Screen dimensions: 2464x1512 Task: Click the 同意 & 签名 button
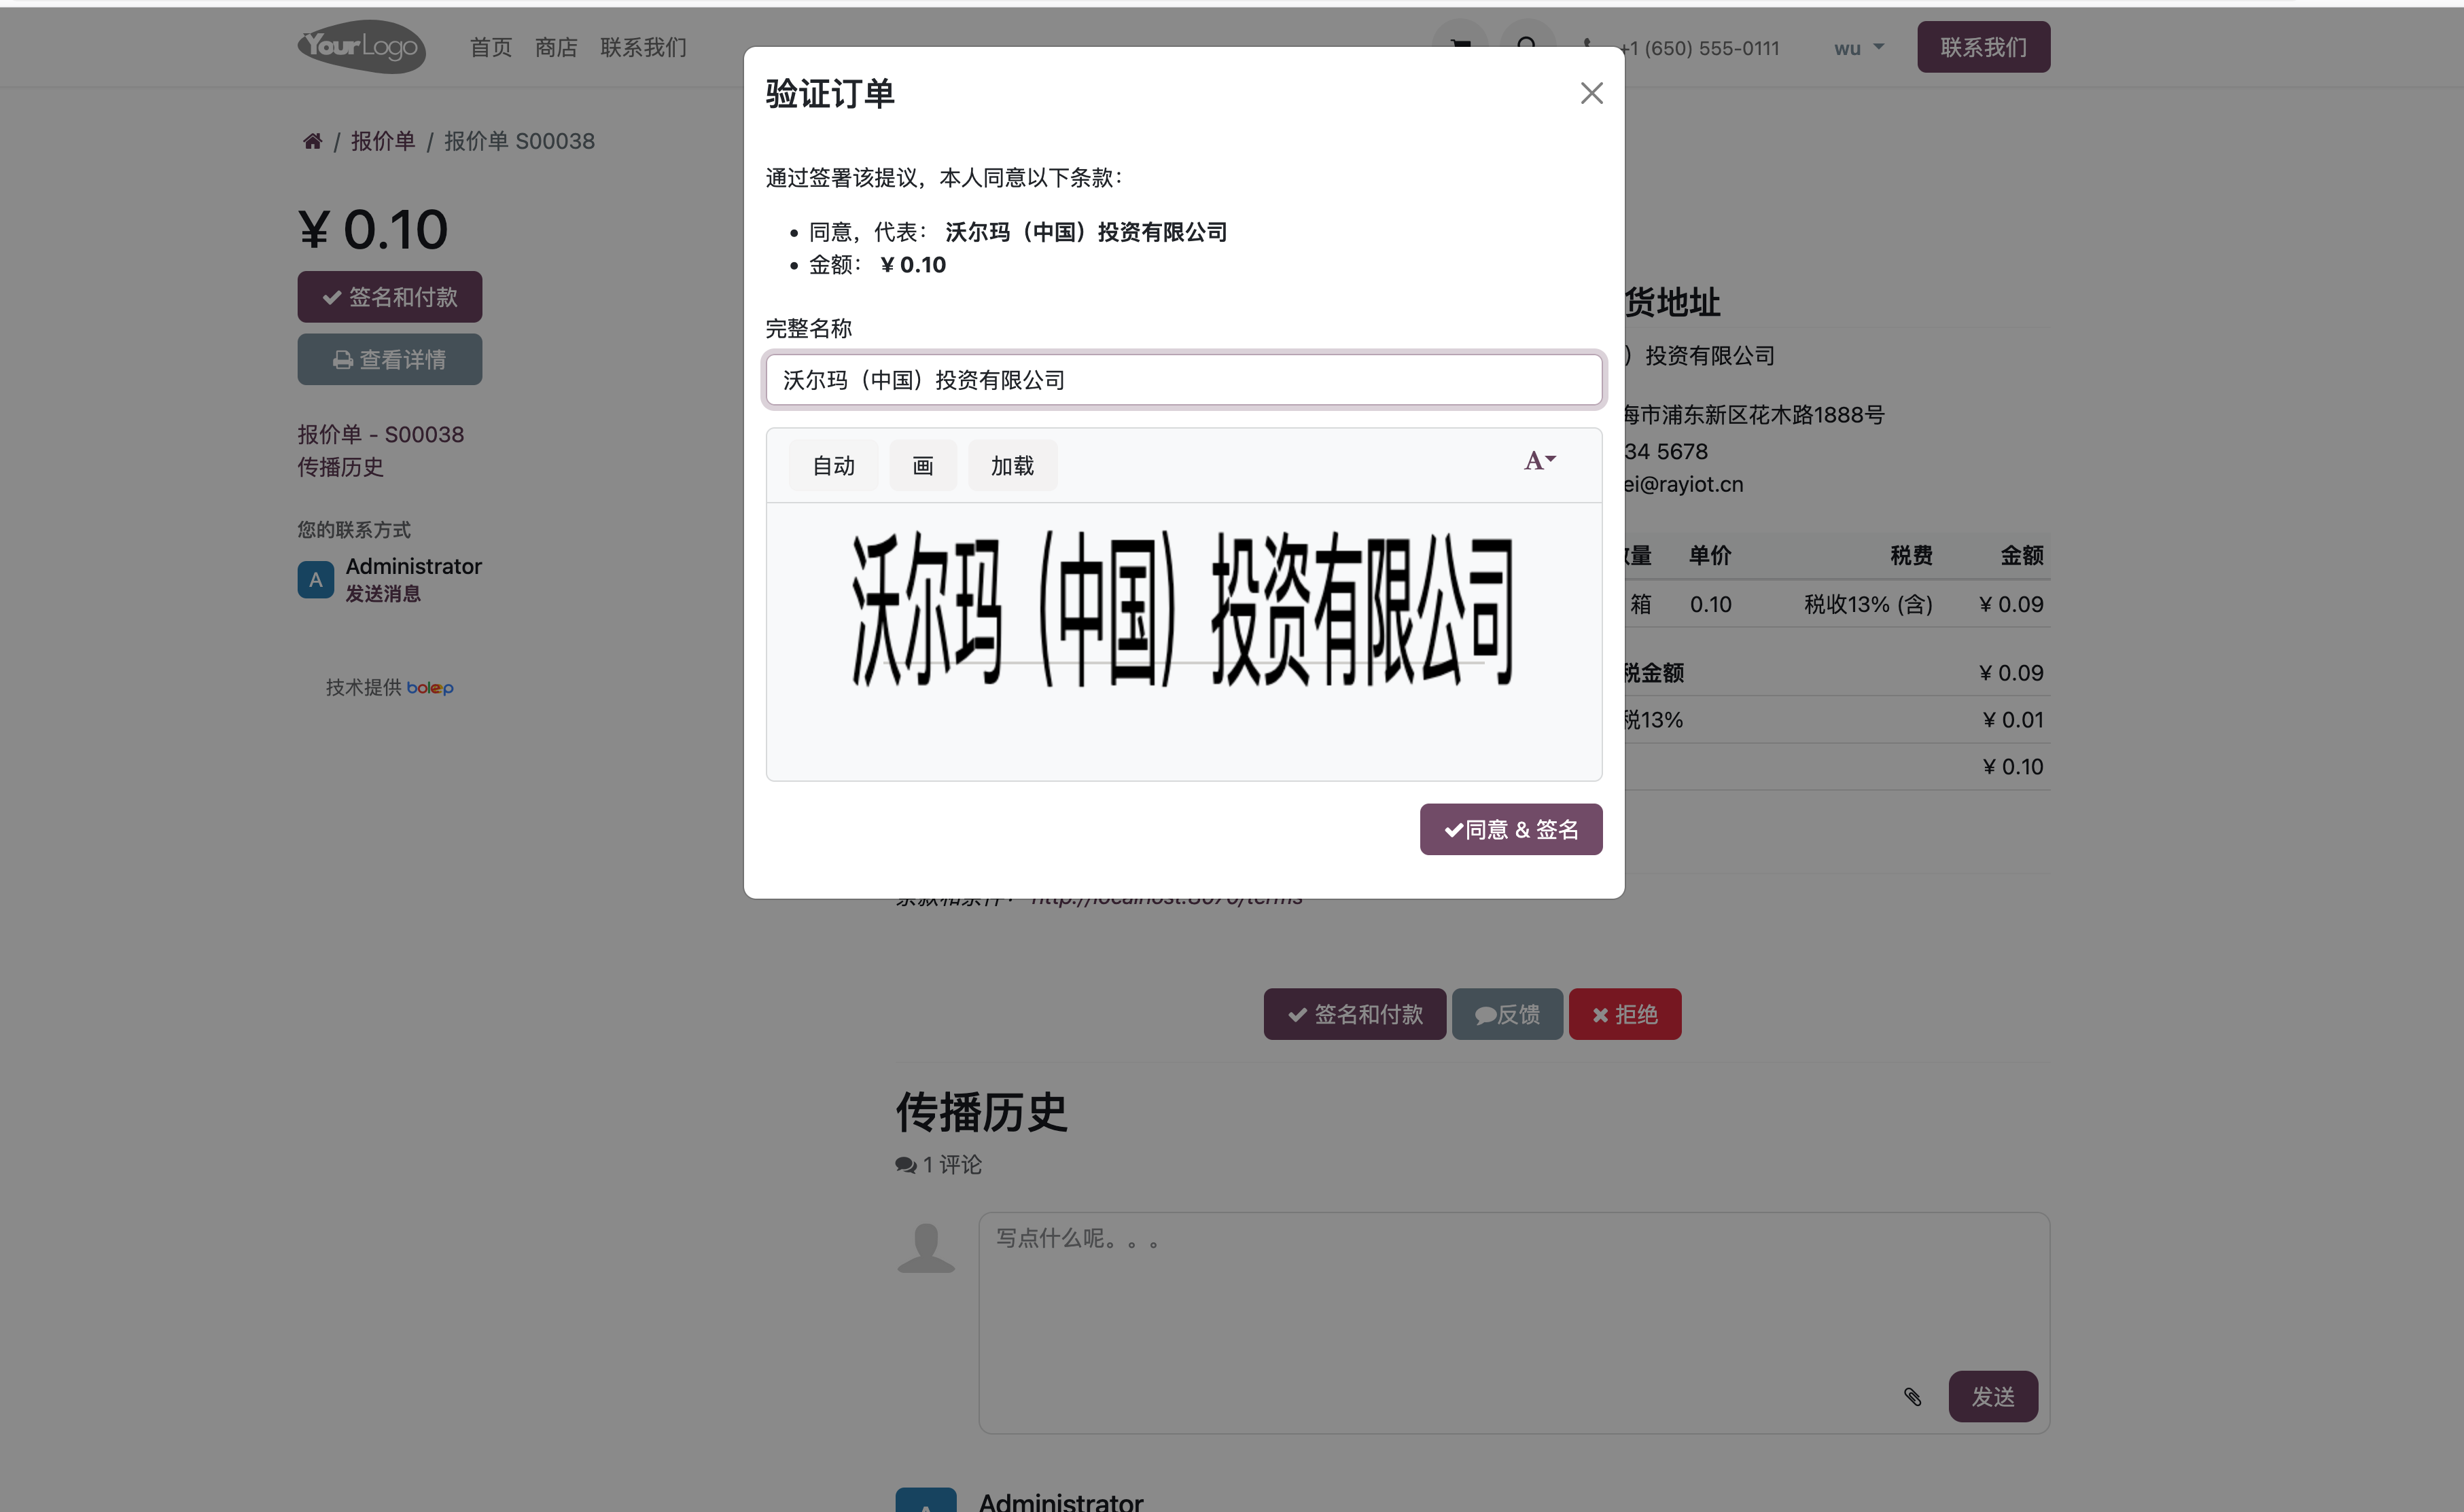(x=1511, y=829)
